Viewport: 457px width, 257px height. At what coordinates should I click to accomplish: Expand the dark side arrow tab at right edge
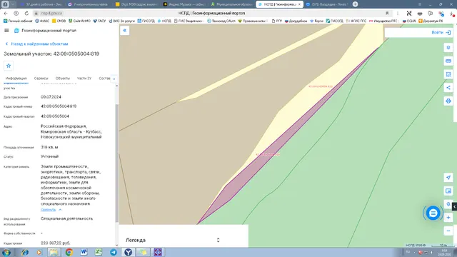pos(454,206)
